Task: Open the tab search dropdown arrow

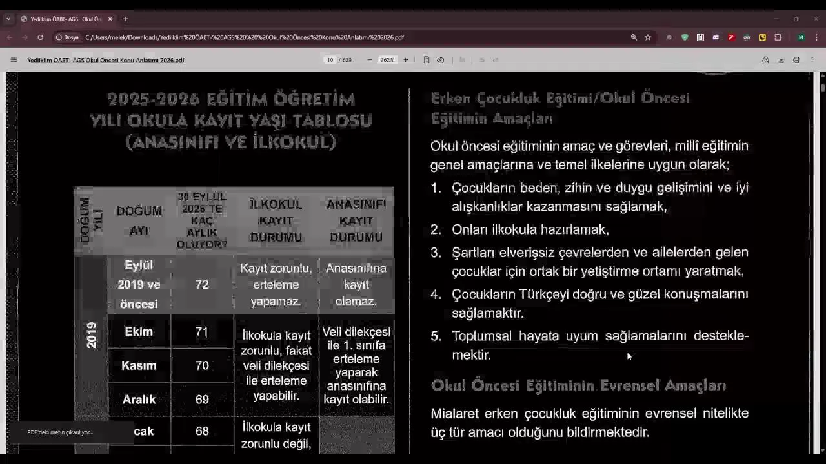Action: coord(8,19)
